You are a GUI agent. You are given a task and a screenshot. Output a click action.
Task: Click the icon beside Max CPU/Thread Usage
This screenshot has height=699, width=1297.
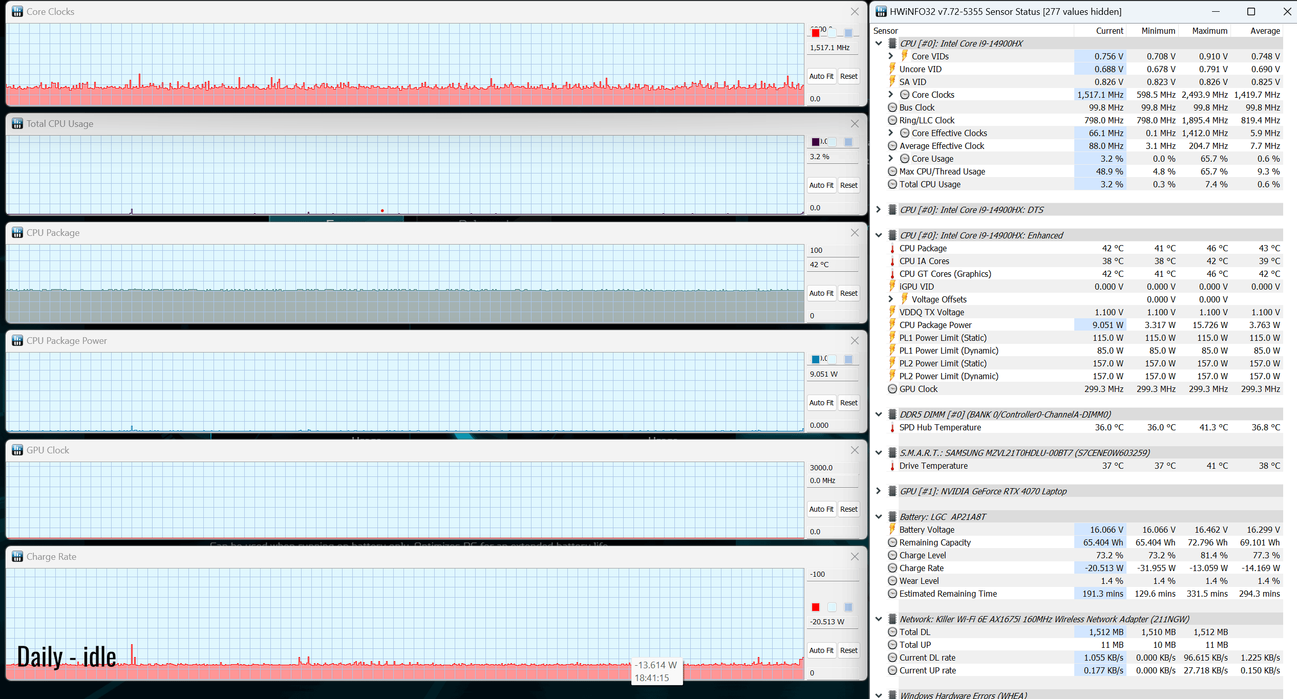(x=892, y=171)
